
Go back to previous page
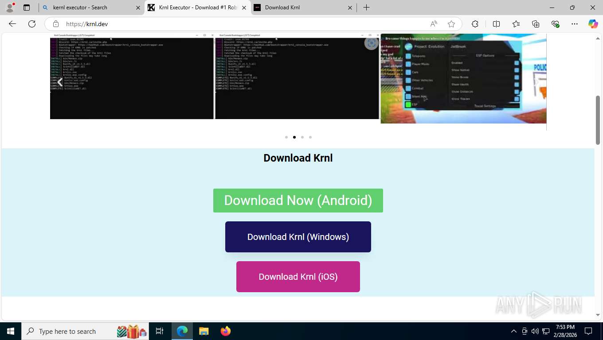[12, 24]
